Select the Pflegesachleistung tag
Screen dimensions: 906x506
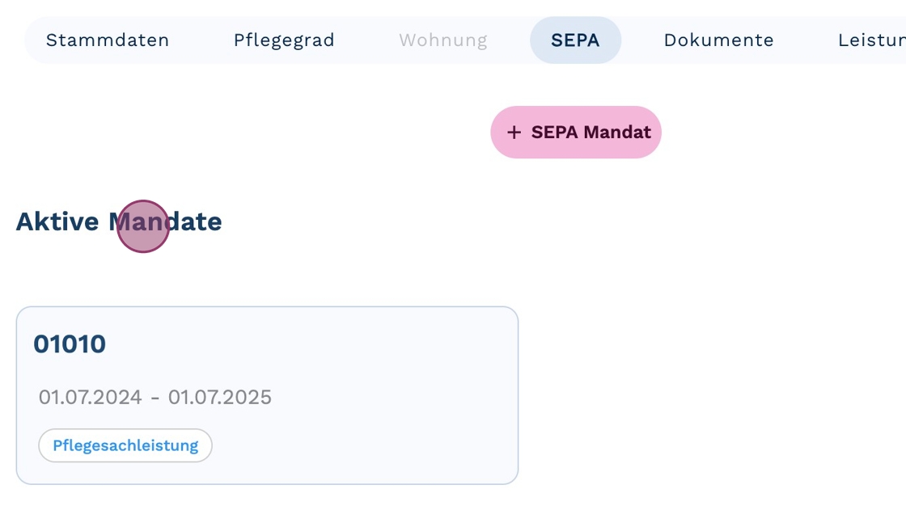coord(125,445)
